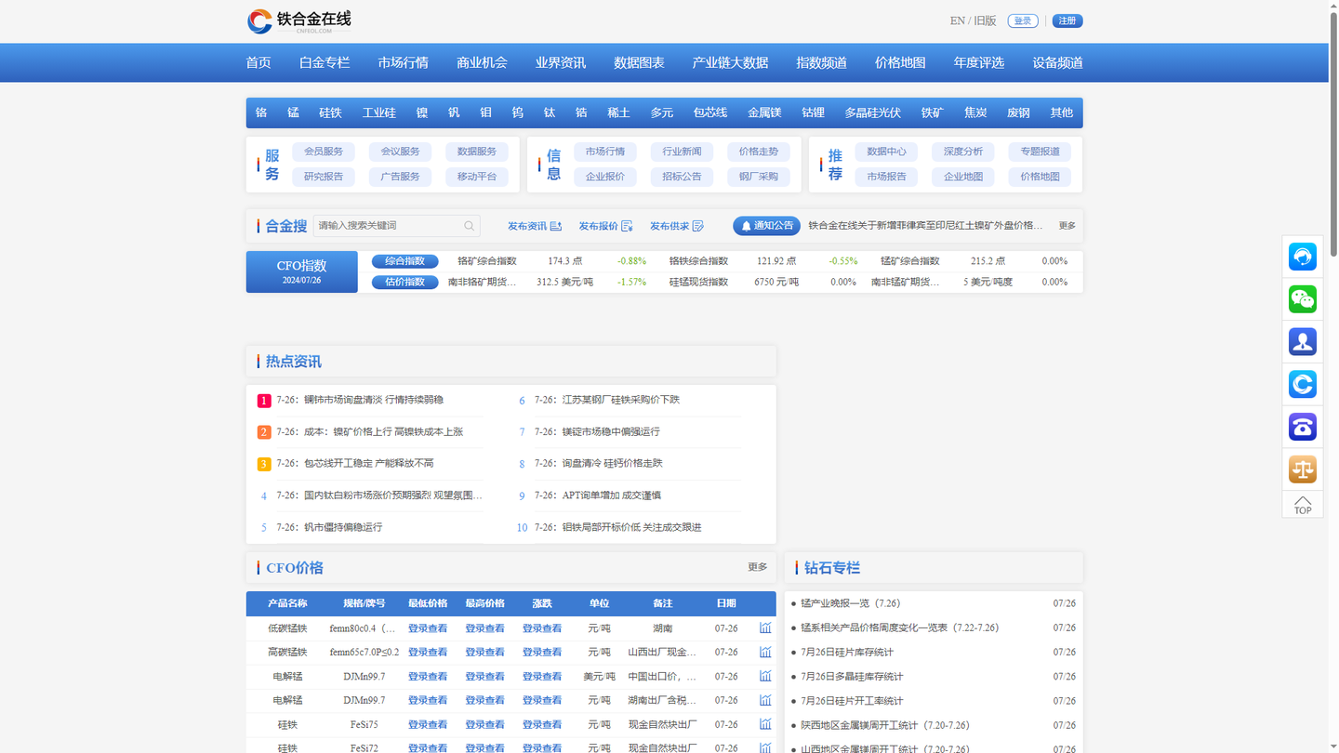Open 锰产业晚报一览（7.26）in 钻石专栏

850,603
